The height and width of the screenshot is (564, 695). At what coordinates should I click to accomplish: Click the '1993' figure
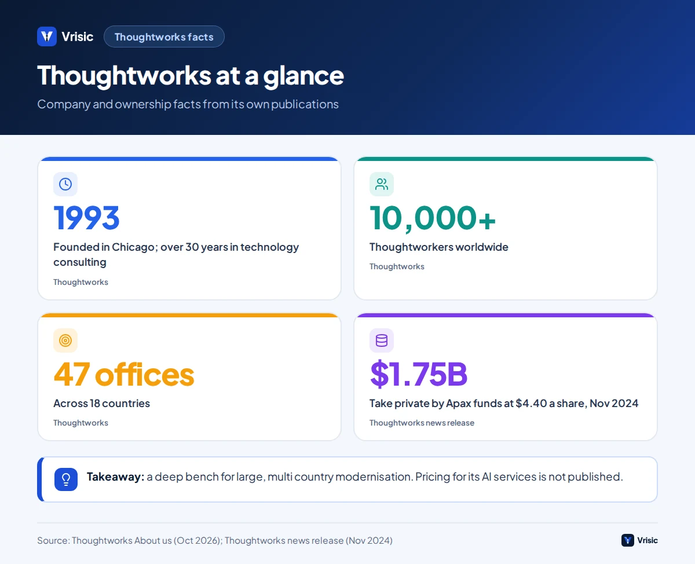point(86,218)
